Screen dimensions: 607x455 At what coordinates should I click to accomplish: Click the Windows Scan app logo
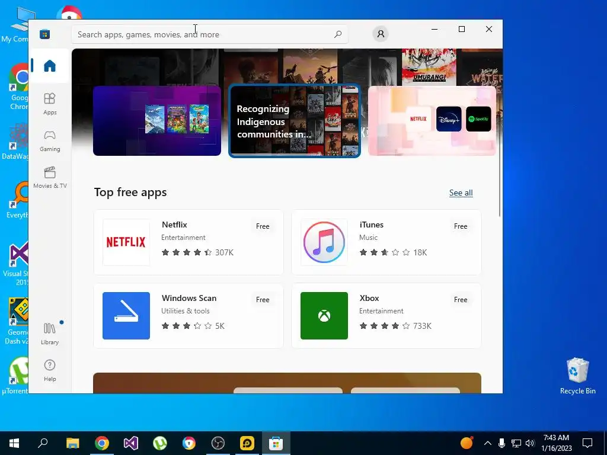(x=126, y=316)
